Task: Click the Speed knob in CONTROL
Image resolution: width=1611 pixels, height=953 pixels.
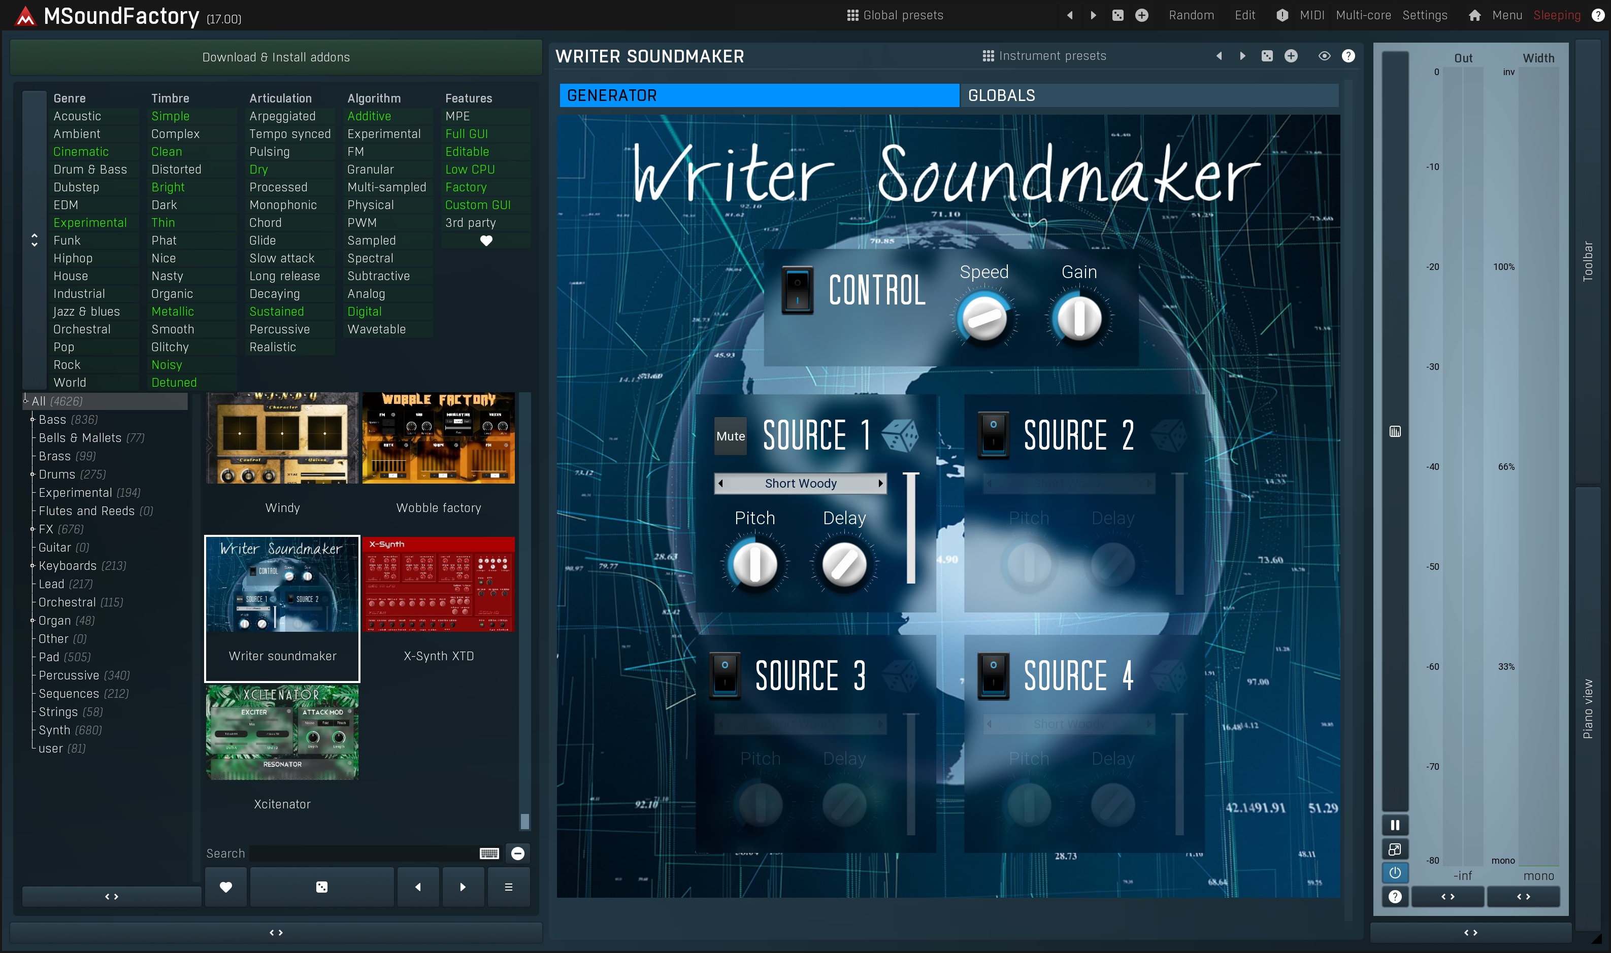Action: (983, 319)
